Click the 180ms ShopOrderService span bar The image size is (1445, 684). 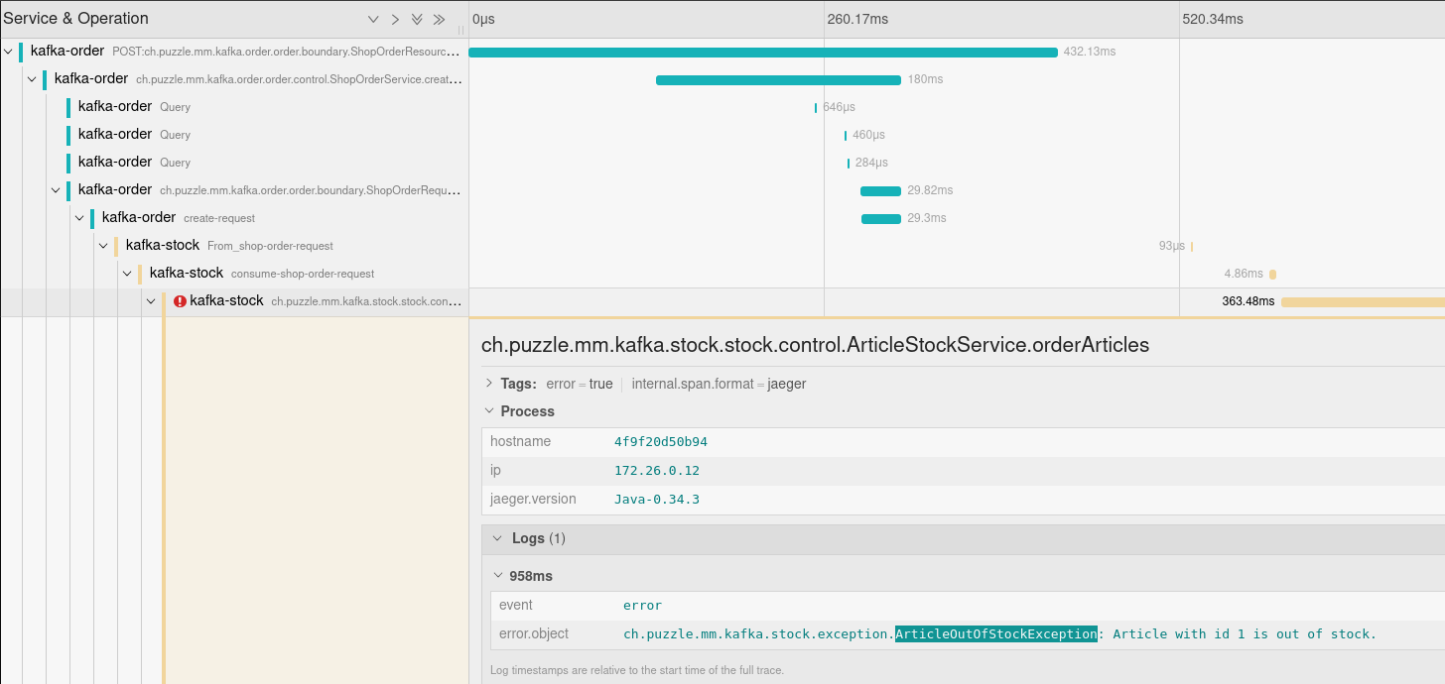[778, 79]
